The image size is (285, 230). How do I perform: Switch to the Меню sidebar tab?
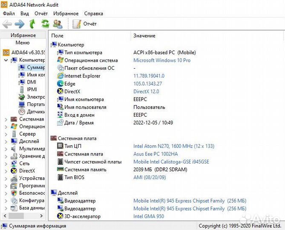click(23, 43)
